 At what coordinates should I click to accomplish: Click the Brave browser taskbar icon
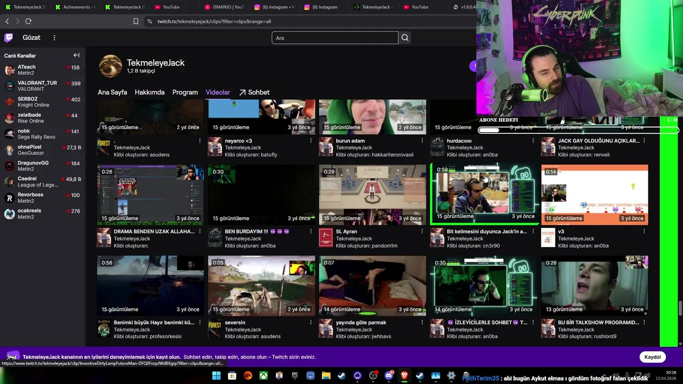pyautogui.click(x=404, y=376)
